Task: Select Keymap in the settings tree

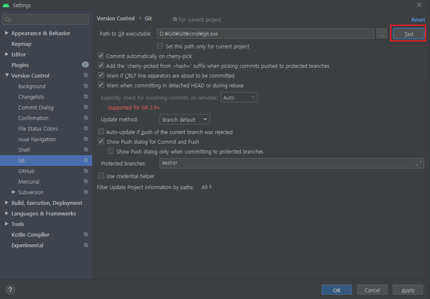Action: [21, 44]
